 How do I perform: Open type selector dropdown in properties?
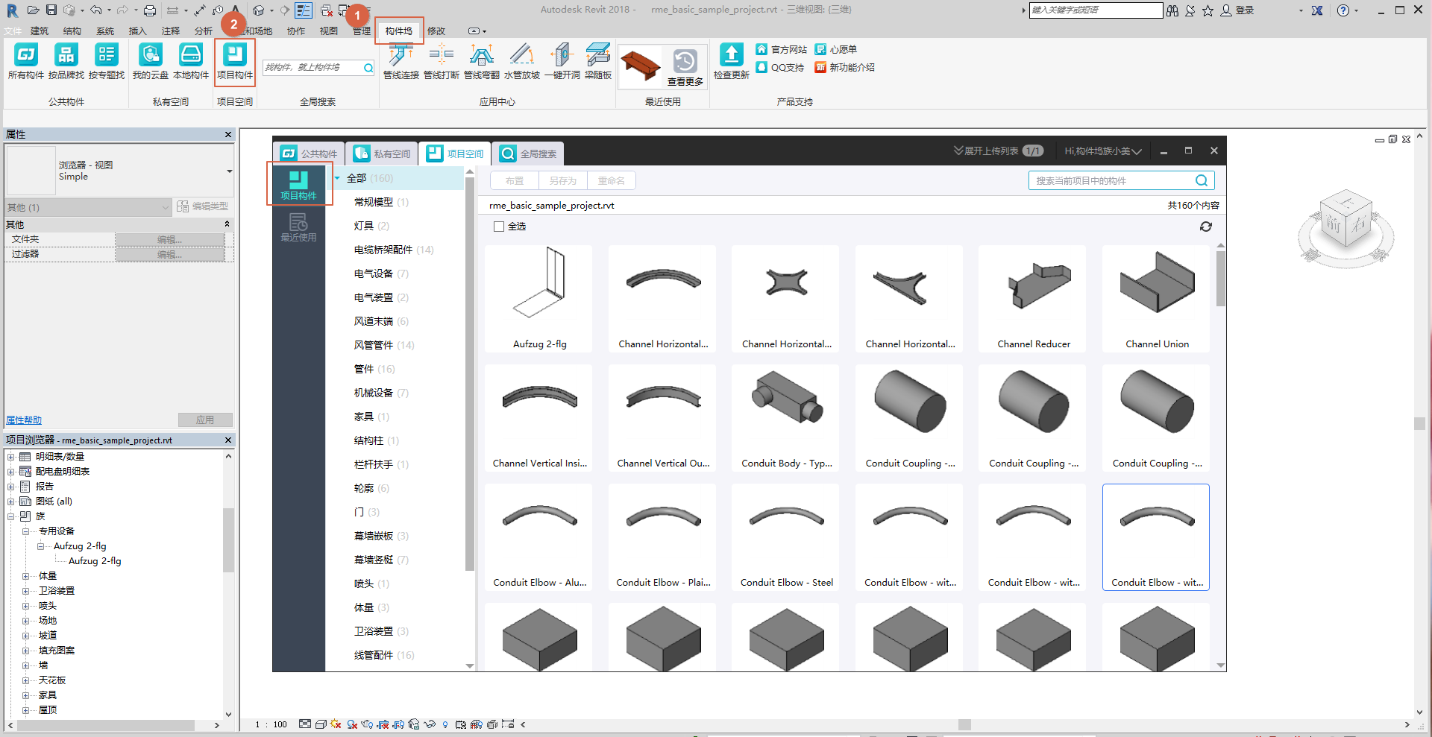(x=229, y=171)
